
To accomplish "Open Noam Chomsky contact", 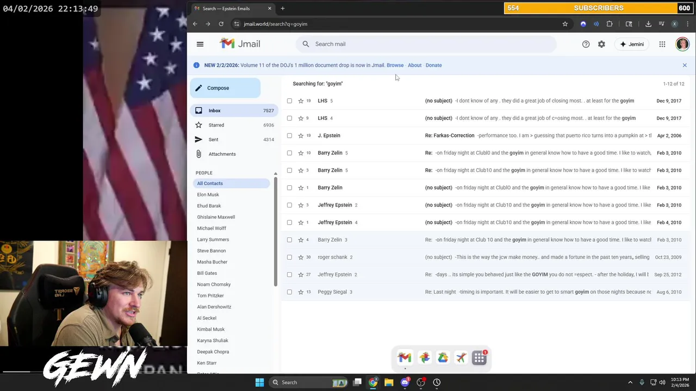I will tap(214, 285).
